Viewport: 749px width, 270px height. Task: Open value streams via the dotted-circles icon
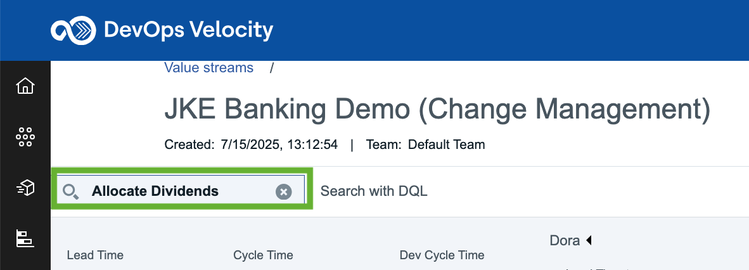(25, 137)
